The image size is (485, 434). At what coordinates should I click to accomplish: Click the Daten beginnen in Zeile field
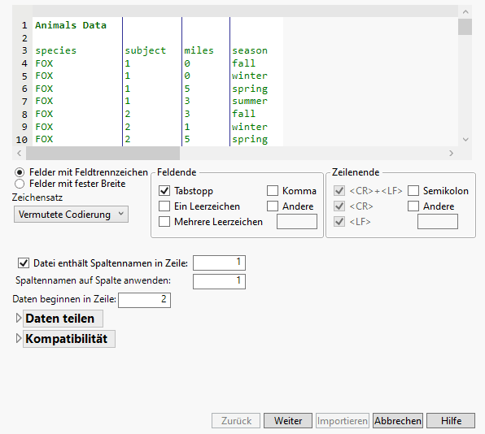pyautogui.click(x=145, y=300)
